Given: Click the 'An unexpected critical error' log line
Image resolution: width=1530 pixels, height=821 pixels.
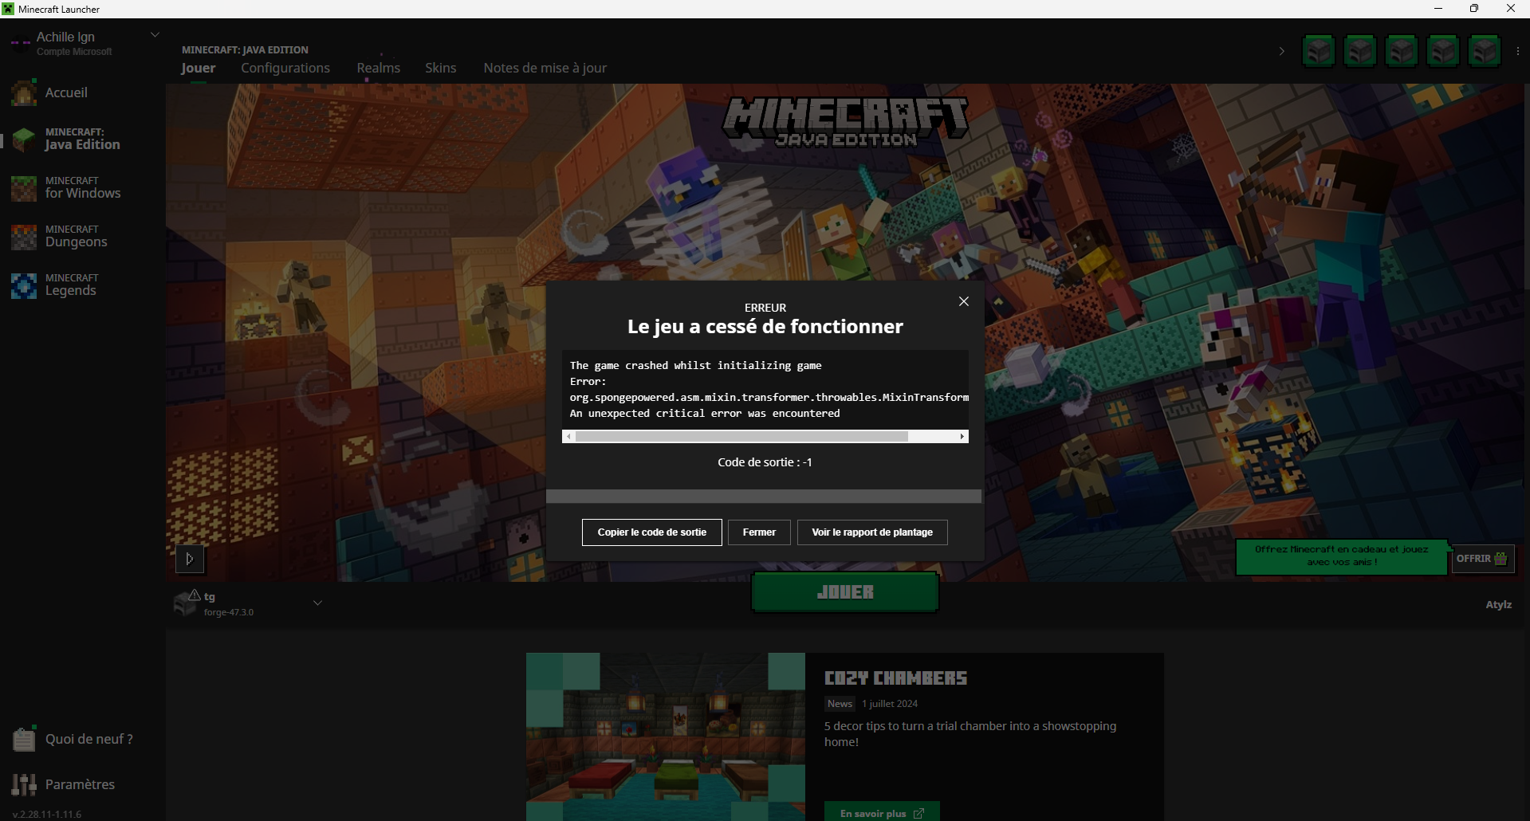Looking at the screenshot, I should click(705, 414).
